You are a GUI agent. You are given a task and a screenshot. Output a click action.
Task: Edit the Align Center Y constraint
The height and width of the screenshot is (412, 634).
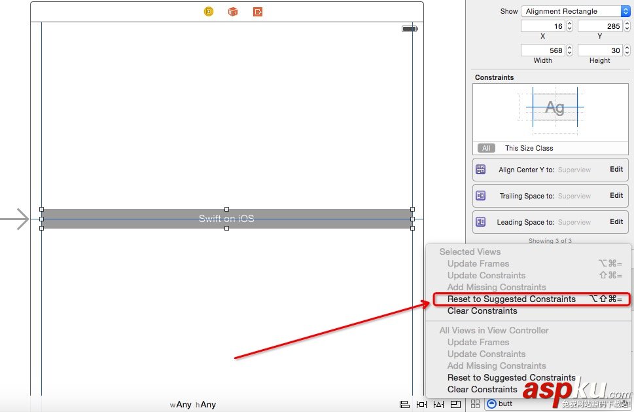tap(616, 169)
